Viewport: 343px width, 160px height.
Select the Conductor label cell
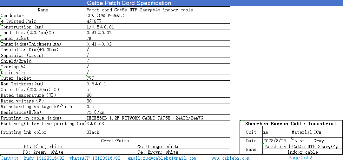click(x=12, y=15)
